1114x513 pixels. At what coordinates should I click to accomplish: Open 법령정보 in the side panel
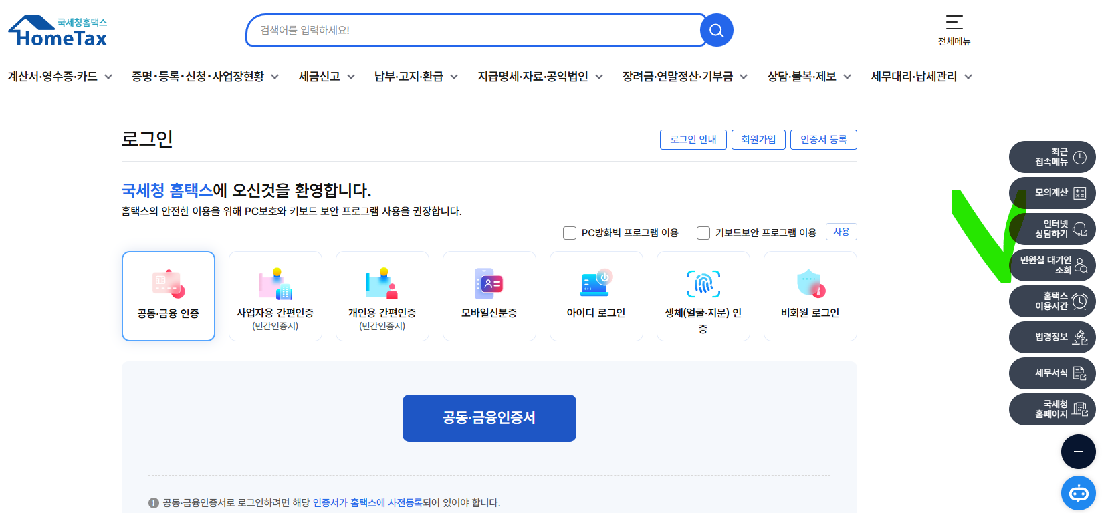[x=1052, y=337]
